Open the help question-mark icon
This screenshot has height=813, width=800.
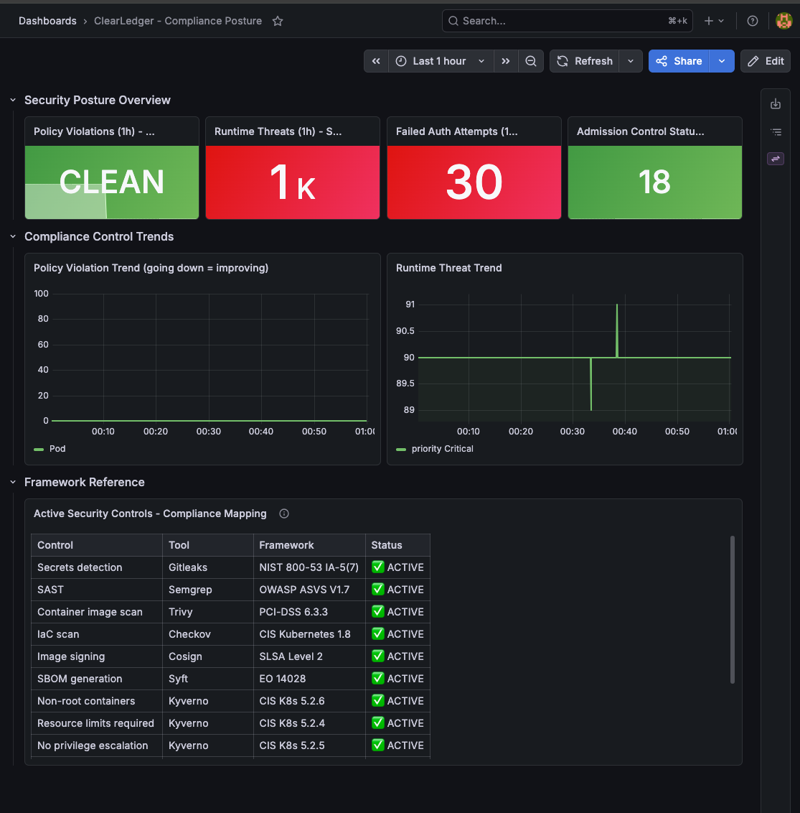(x=753, y=21)
